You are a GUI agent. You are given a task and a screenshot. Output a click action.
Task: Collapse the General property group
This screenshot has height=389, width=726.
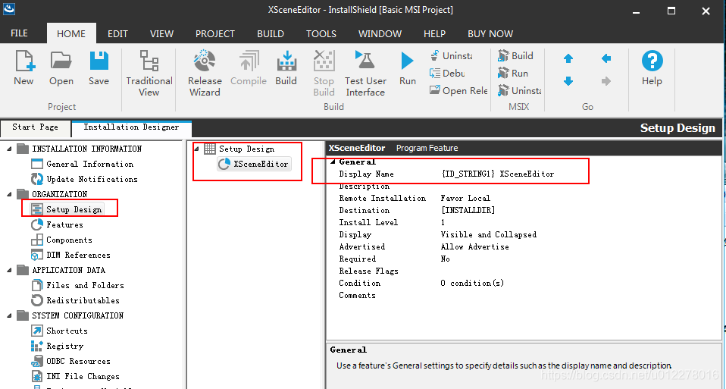333,162
